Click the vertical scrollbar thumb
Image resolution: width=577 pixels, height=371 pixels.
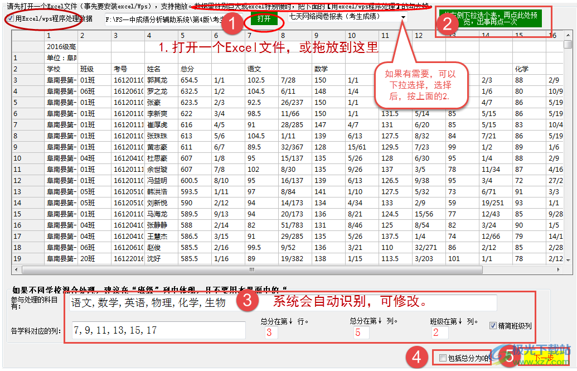point(569,44)
